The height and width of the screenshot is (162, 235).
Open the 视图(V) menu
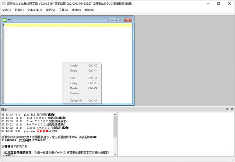(x=50, y=10)
